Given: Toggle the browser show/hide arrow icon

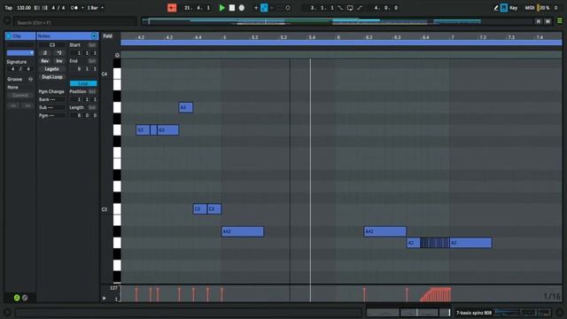Looking at the screenshot, I should (7, 21).
